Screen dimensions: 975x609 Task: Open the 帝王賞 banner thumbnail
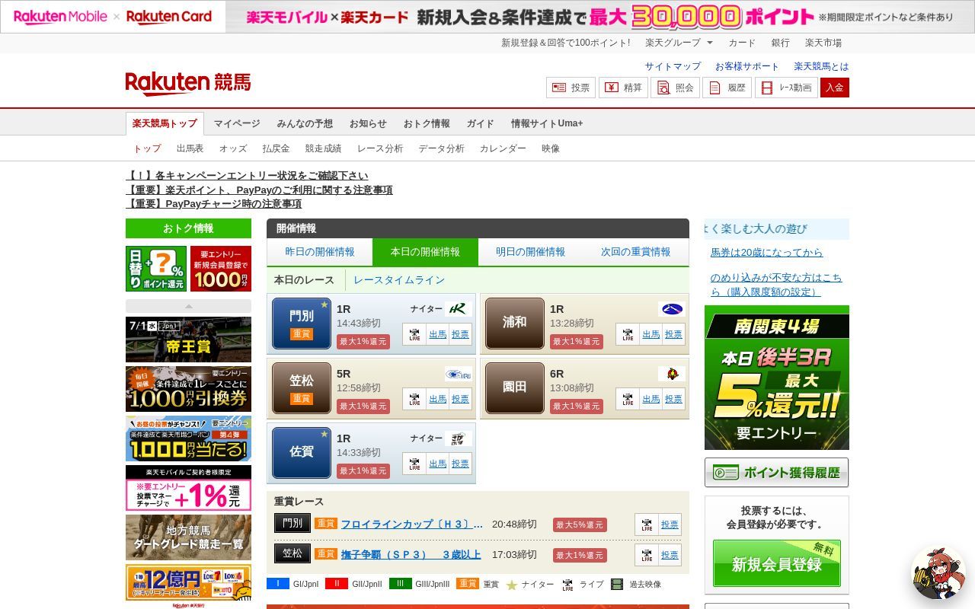tap(188, 340)
